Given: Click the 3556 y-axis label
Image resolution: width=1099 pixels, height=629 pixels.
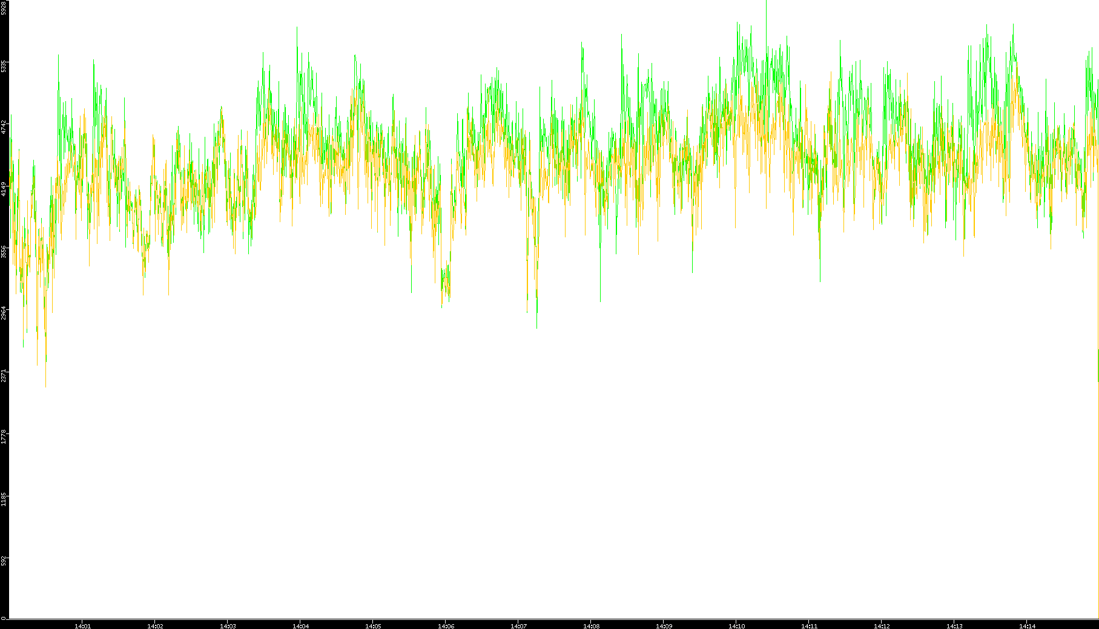Looking at the screenshot, I should point(4,251).
